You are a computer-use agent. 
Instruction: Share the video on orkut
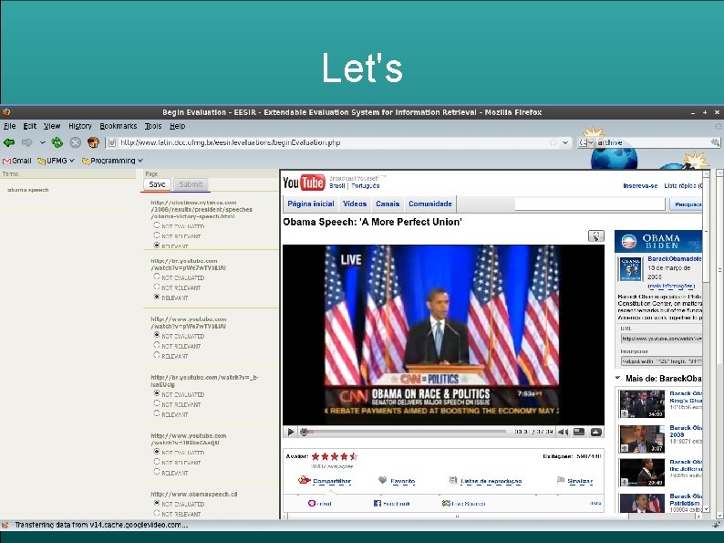[319, 503]
